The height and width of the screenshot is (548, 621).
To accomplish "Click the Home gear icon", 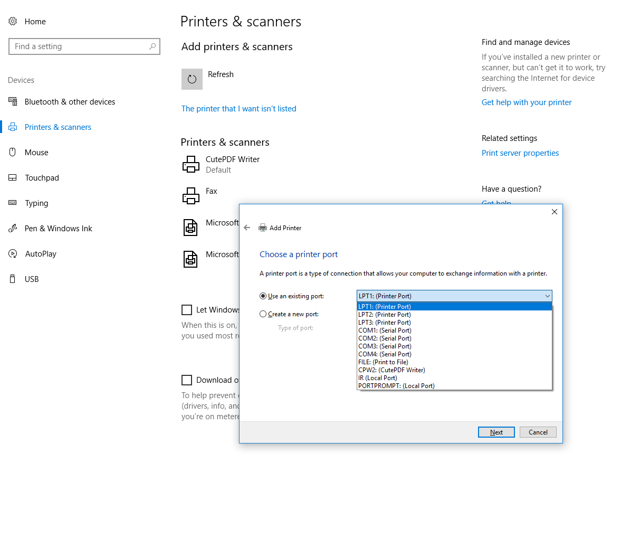I will (13, 21).
